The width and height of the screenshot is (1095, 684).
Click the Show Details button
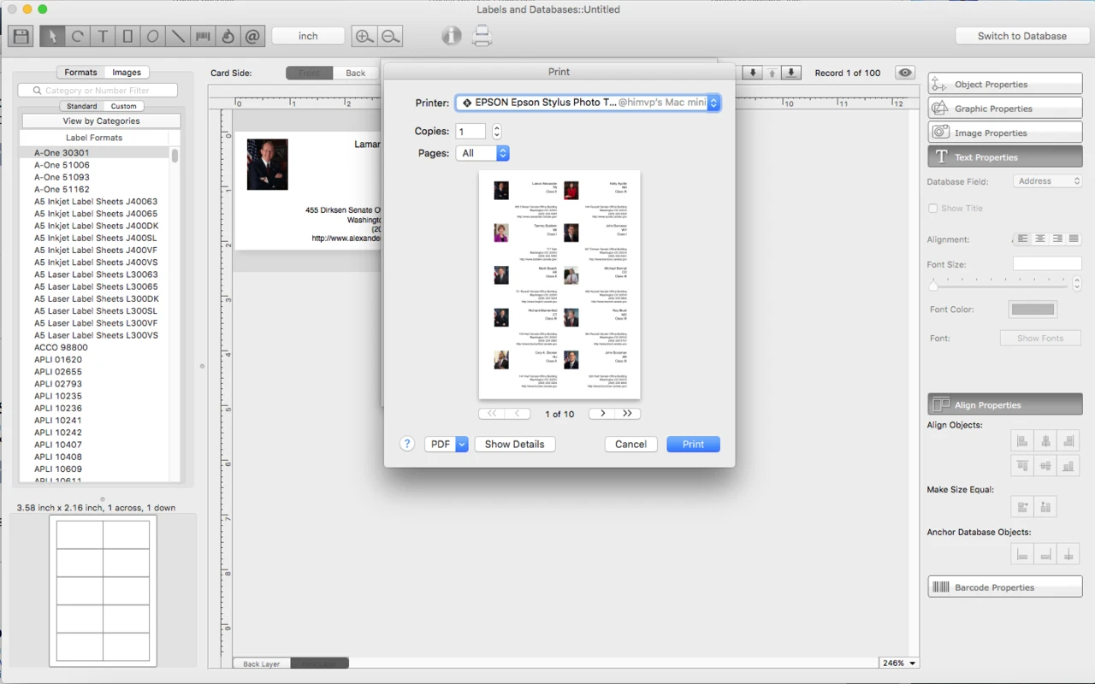coord(514,444)
